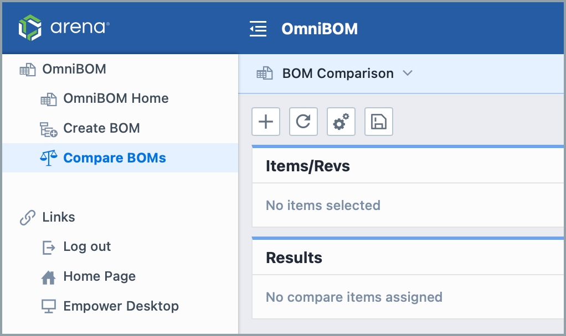Click the plus icon to add comparison items
Screen dimensions: 566x336
(x=265, y=122)
